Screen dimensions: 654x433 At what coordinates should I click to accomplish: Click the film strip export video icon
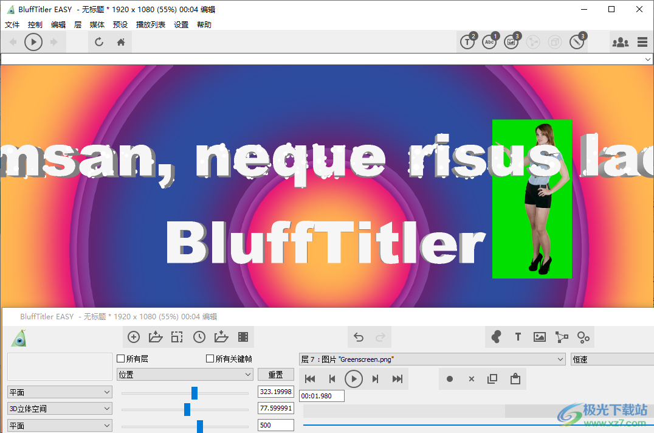point(243,337)
